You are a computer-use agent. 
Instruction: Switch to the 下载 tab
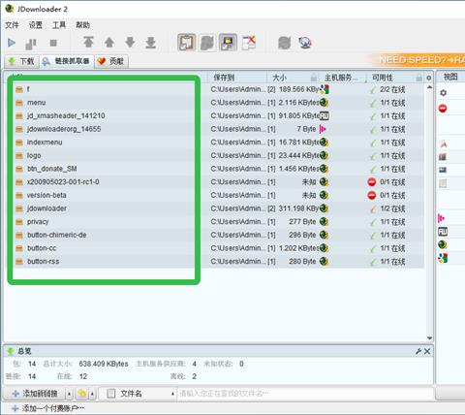click(x=21, y=61)
